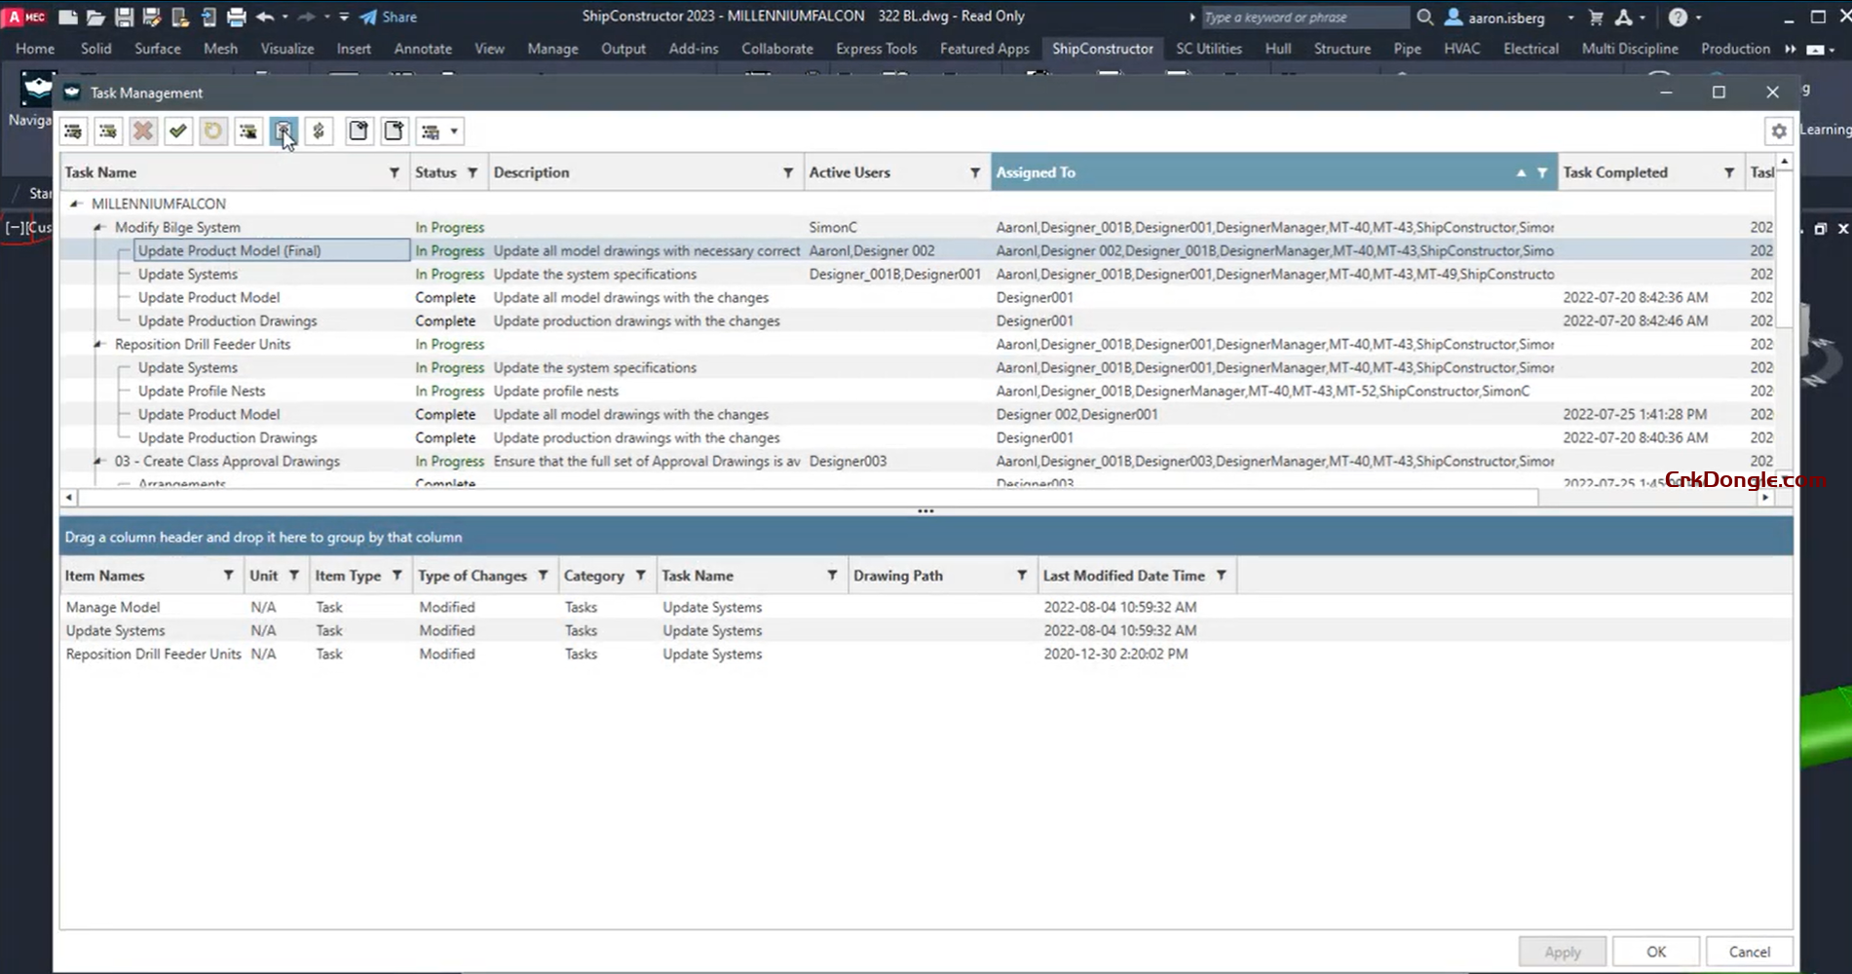Screen dimensions: 1852x974
Task: Click the undo arrow in quick access toolbar
Action: 264,17
